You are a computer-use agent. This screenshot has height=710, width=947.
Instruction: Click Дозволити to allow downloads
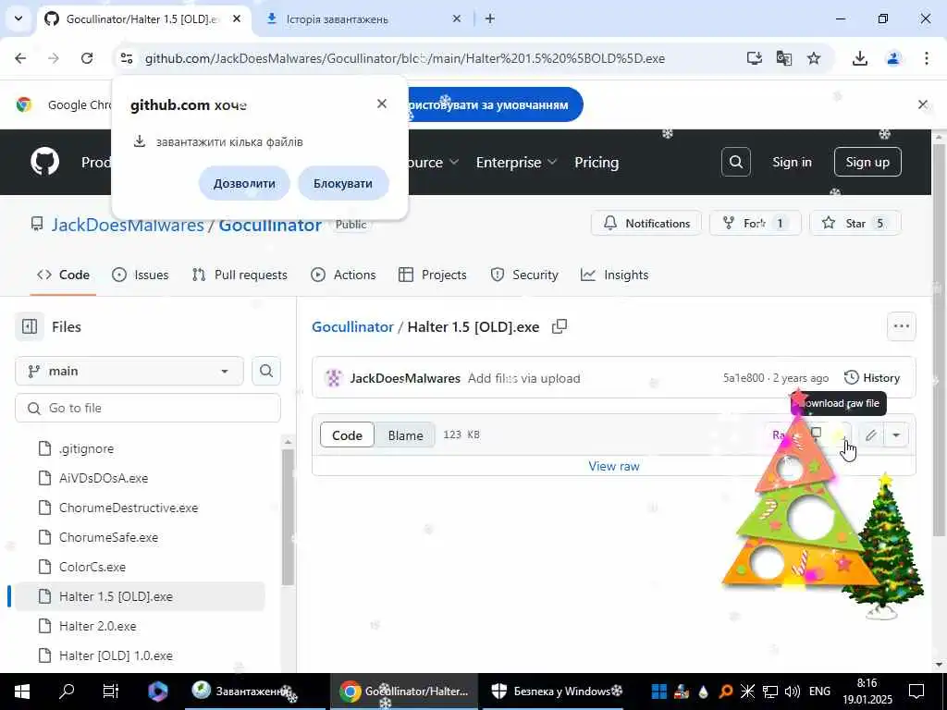tap(244, 183)
